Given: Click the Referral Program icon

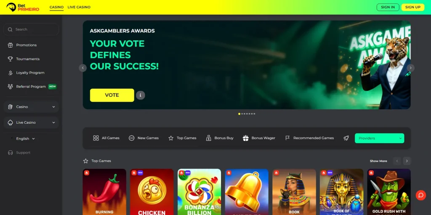Looking at the screenshot, I should click(10, 87).
